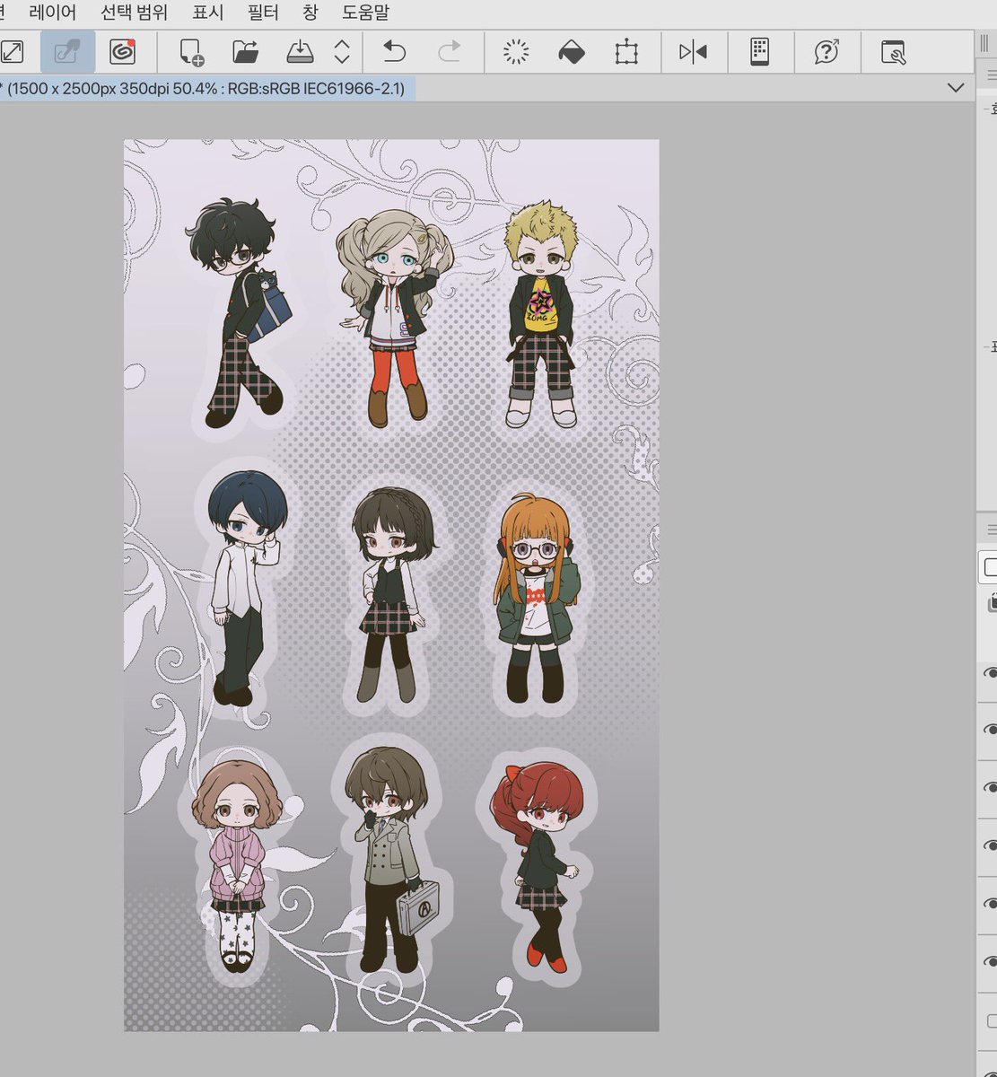Open the smartphone companion mode icon
The height and width of the screenshot is (1077, 997).
(x=760, y=52)
